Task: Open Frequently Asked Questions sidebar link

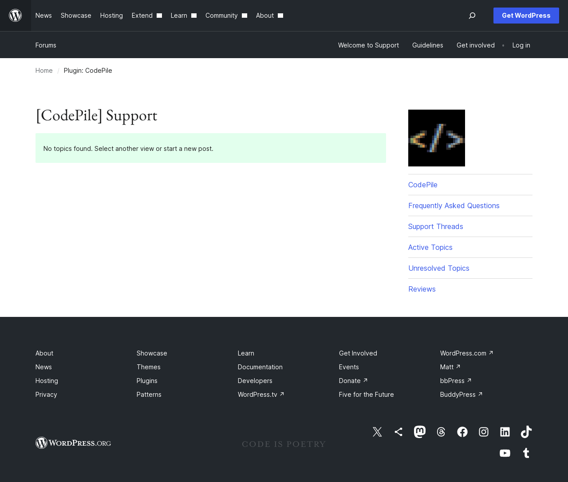Action: point(454,205)
